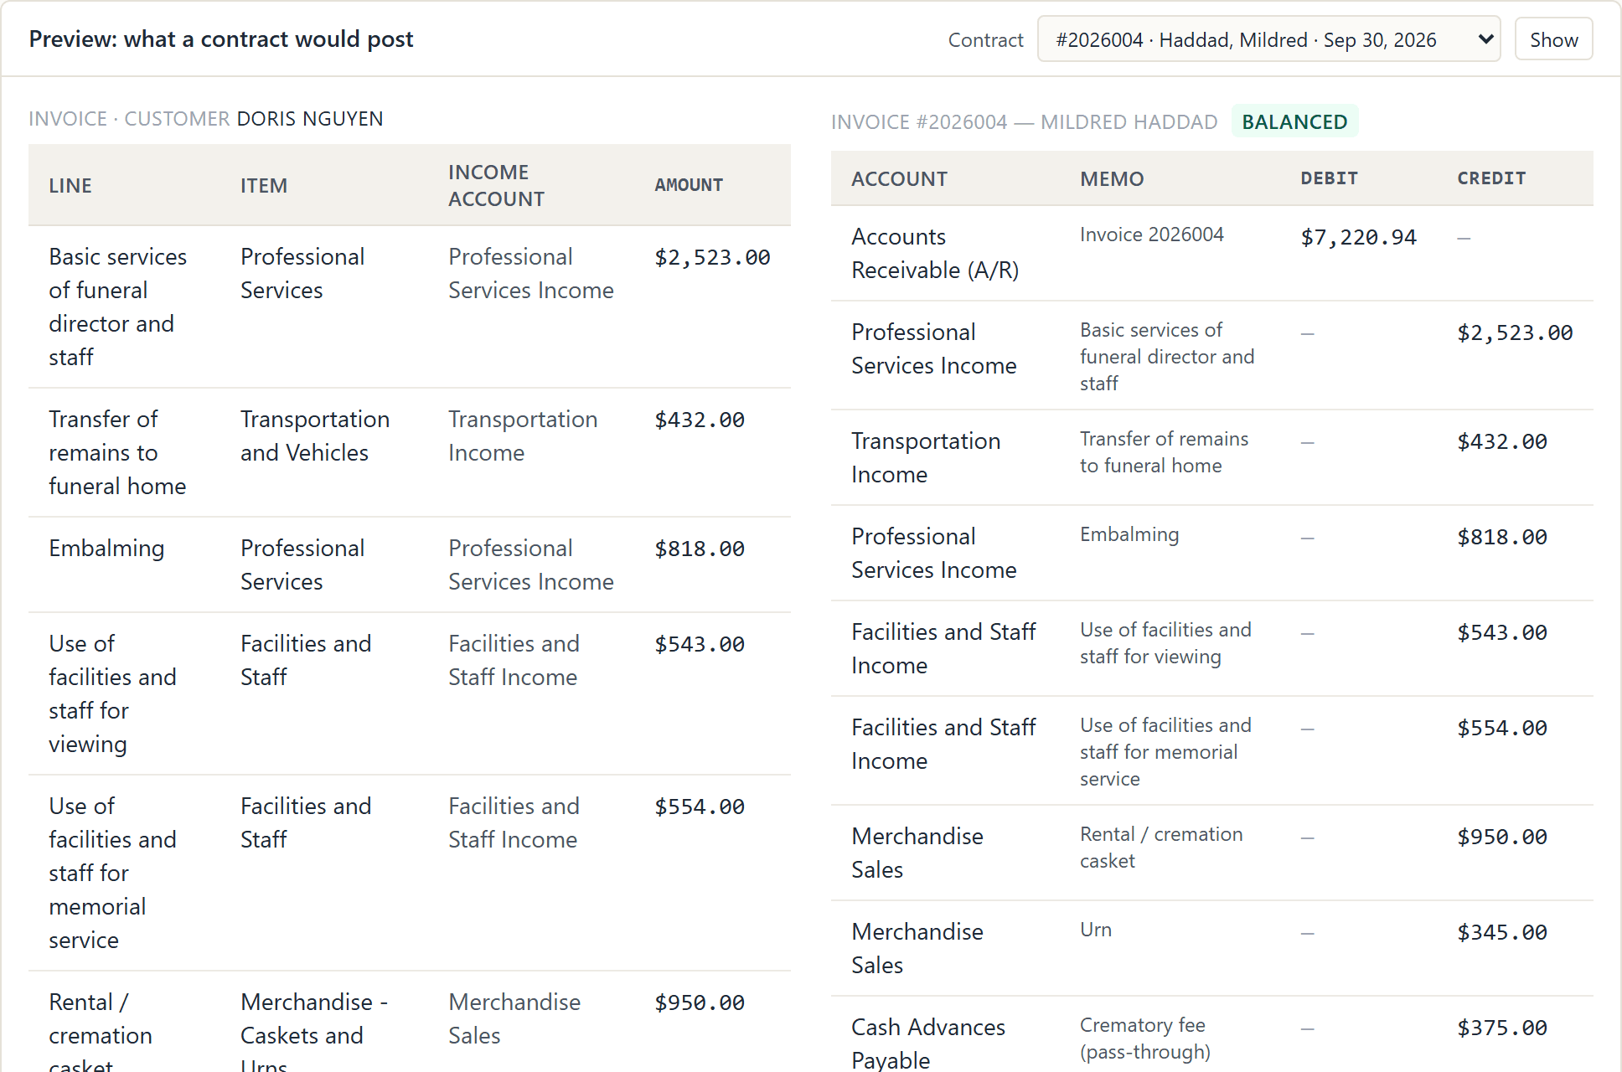Click the $345.00 credit entry
Image resolution: width=1622 pixels, height=1072 pixels.
[1501, 933]
